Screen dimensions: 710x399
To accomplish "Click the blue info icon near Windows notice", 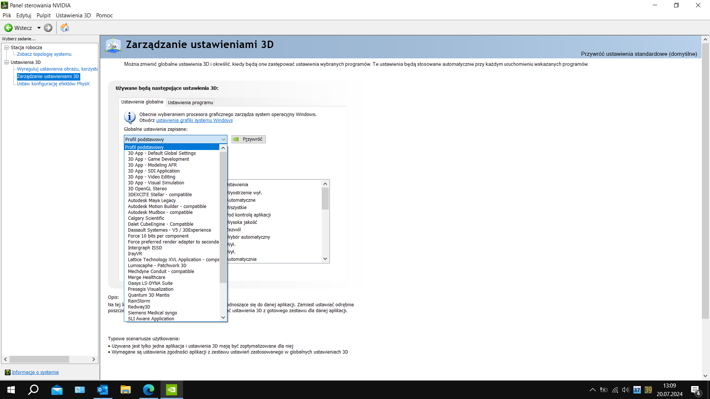I will (x=129, y=117).
